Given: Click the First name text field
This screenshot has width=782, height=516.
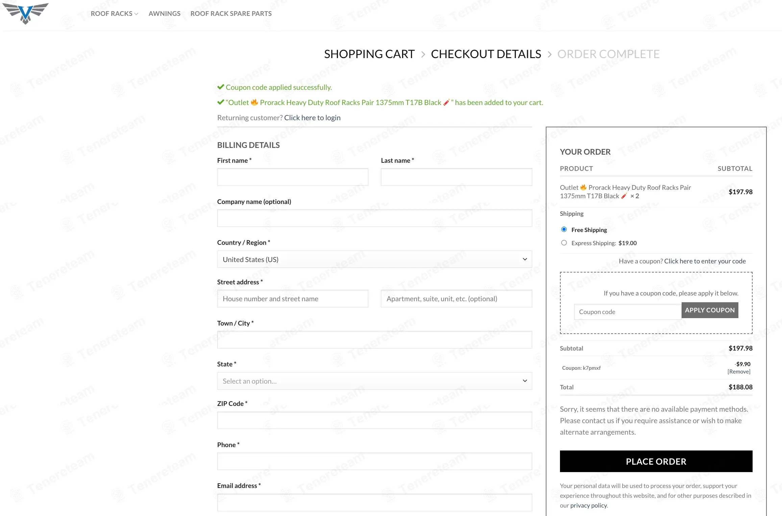Looking at the screenshot, I should click(293, 177).
